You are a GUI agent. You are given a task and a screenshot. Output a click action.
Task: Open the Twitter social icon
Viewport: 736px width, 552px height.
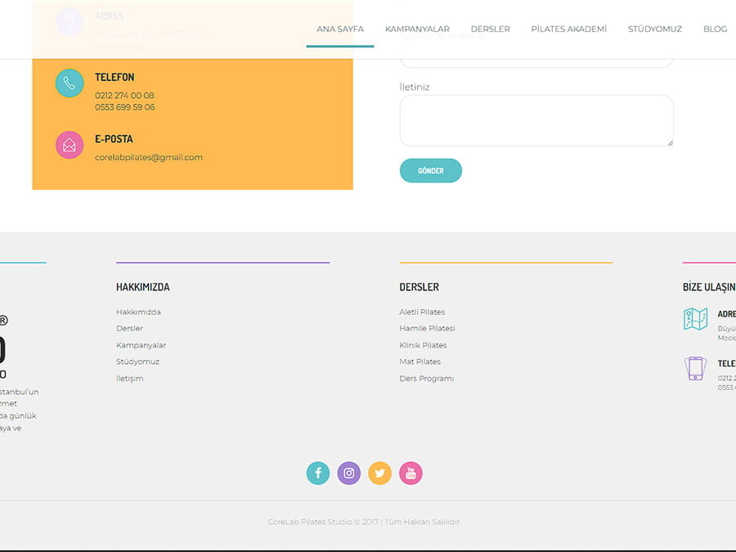point(379,473)
